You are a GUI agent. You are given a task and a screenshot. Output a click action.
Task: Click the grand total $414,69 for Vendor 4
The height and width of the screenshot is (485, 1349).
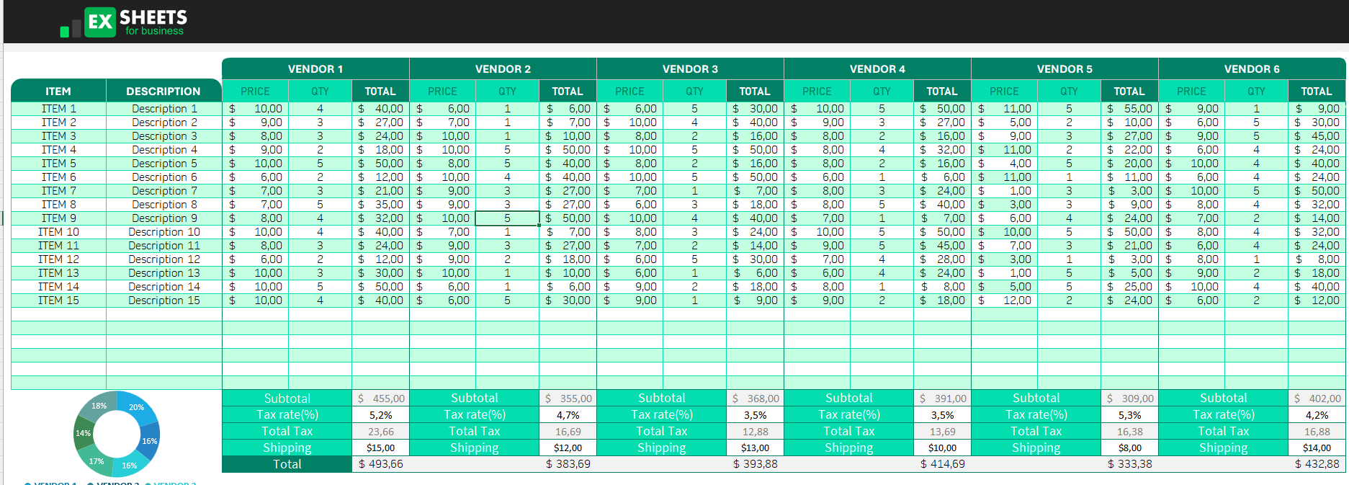(x=942, y=464)
